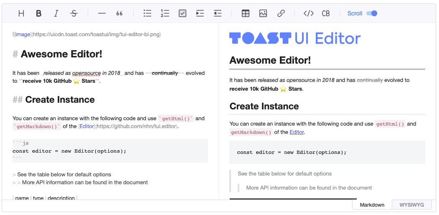
Task: Switch to the WYSIWYG tab
Action: point(411,205)
